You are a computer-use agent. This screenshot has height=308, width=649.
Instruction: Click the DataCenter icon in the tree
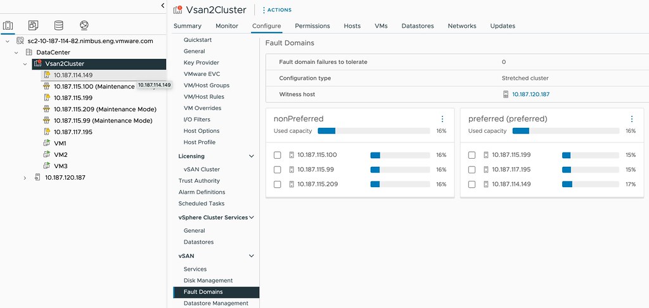coord(29,52)
